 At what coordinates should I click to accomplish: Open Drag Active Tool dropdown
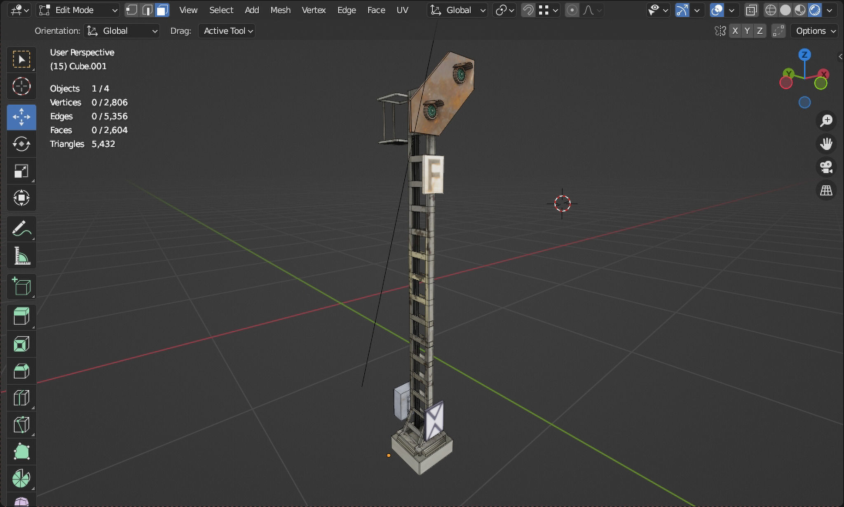point(227,31)
